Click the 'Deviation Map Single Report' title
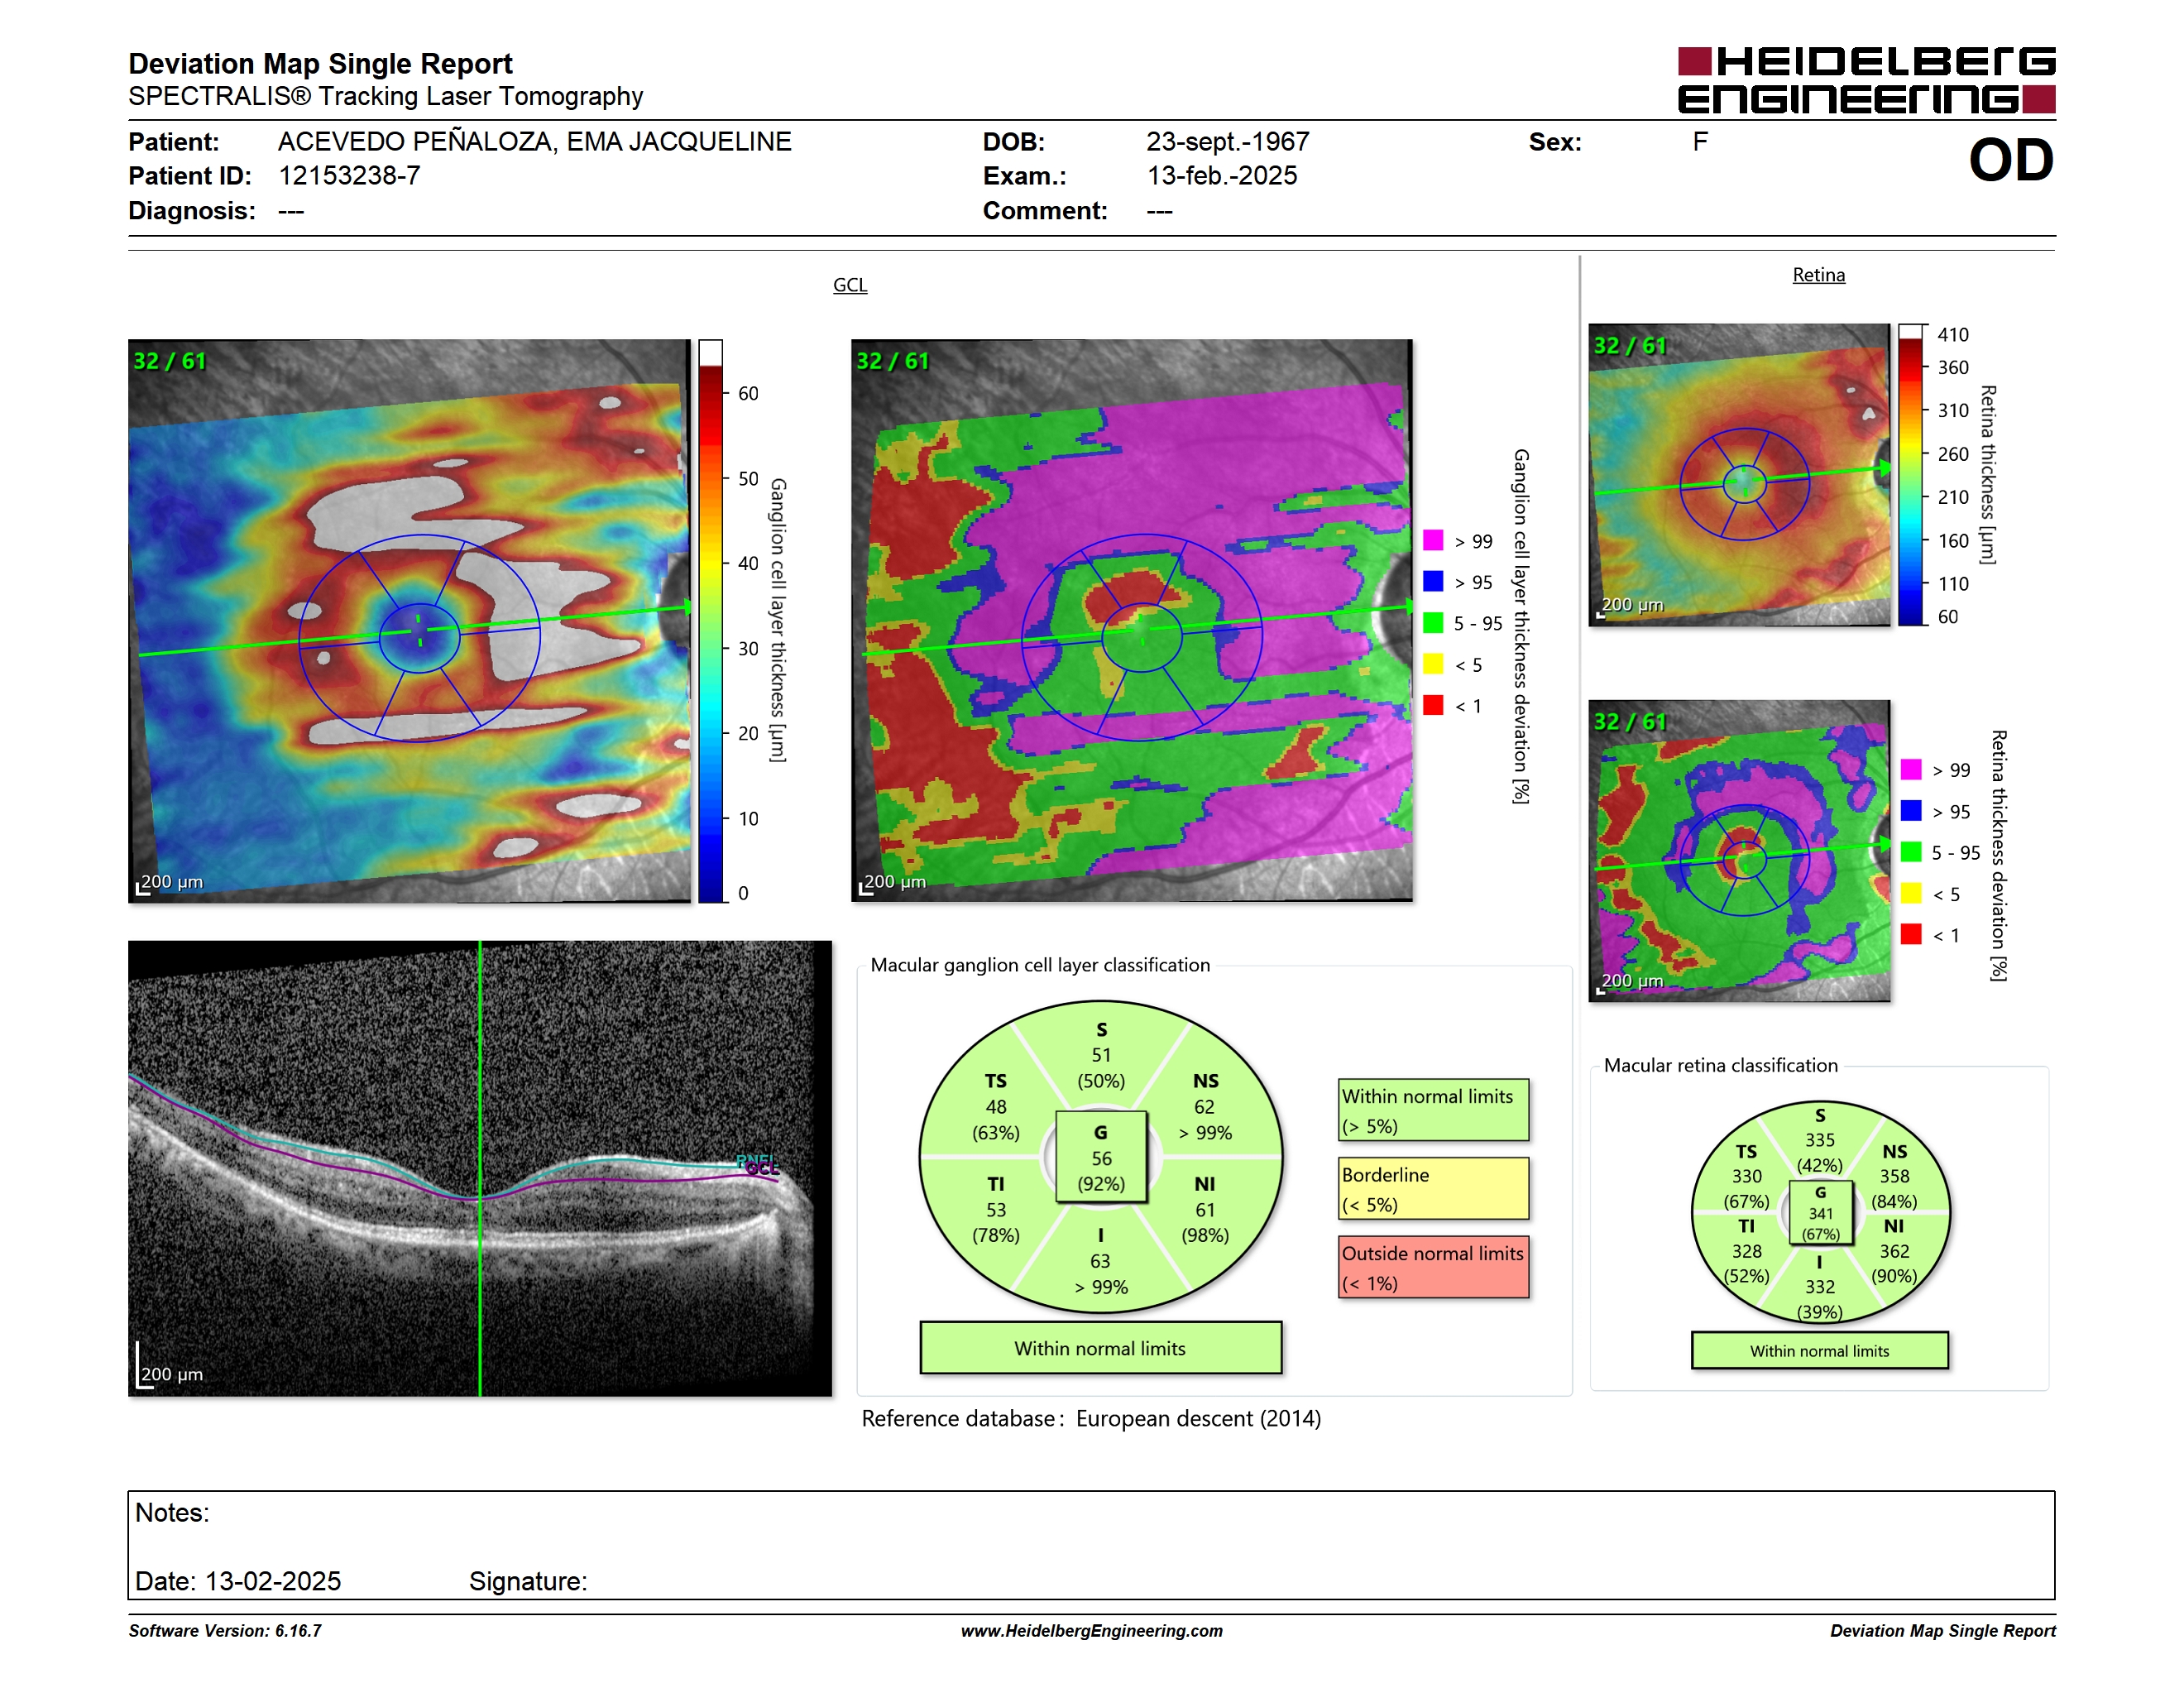The height and width of the screenshot is (1688, 2184). click(320, 64)
